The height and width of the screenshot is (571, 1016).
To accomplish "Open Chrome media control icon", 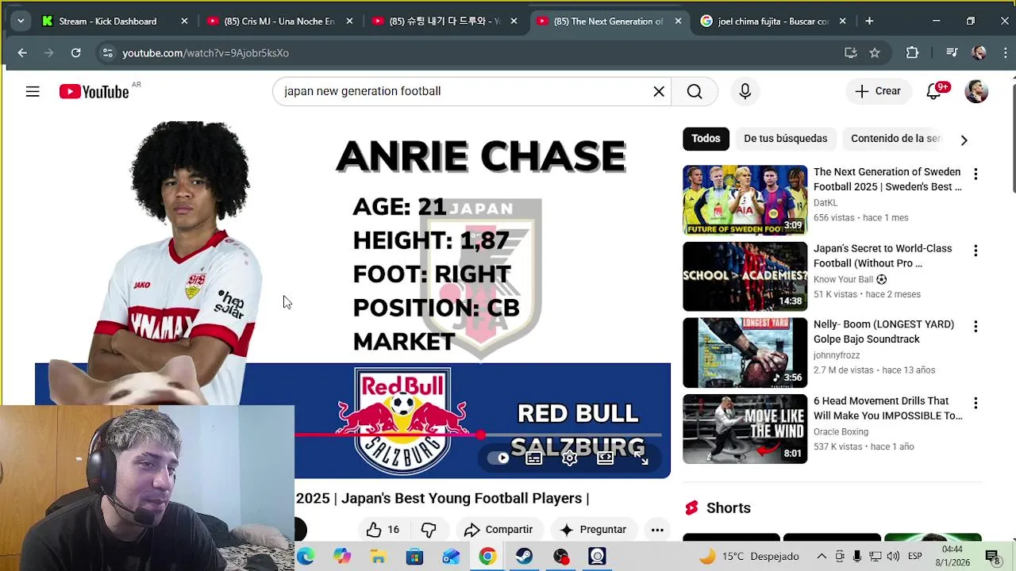I will point(952,53).
